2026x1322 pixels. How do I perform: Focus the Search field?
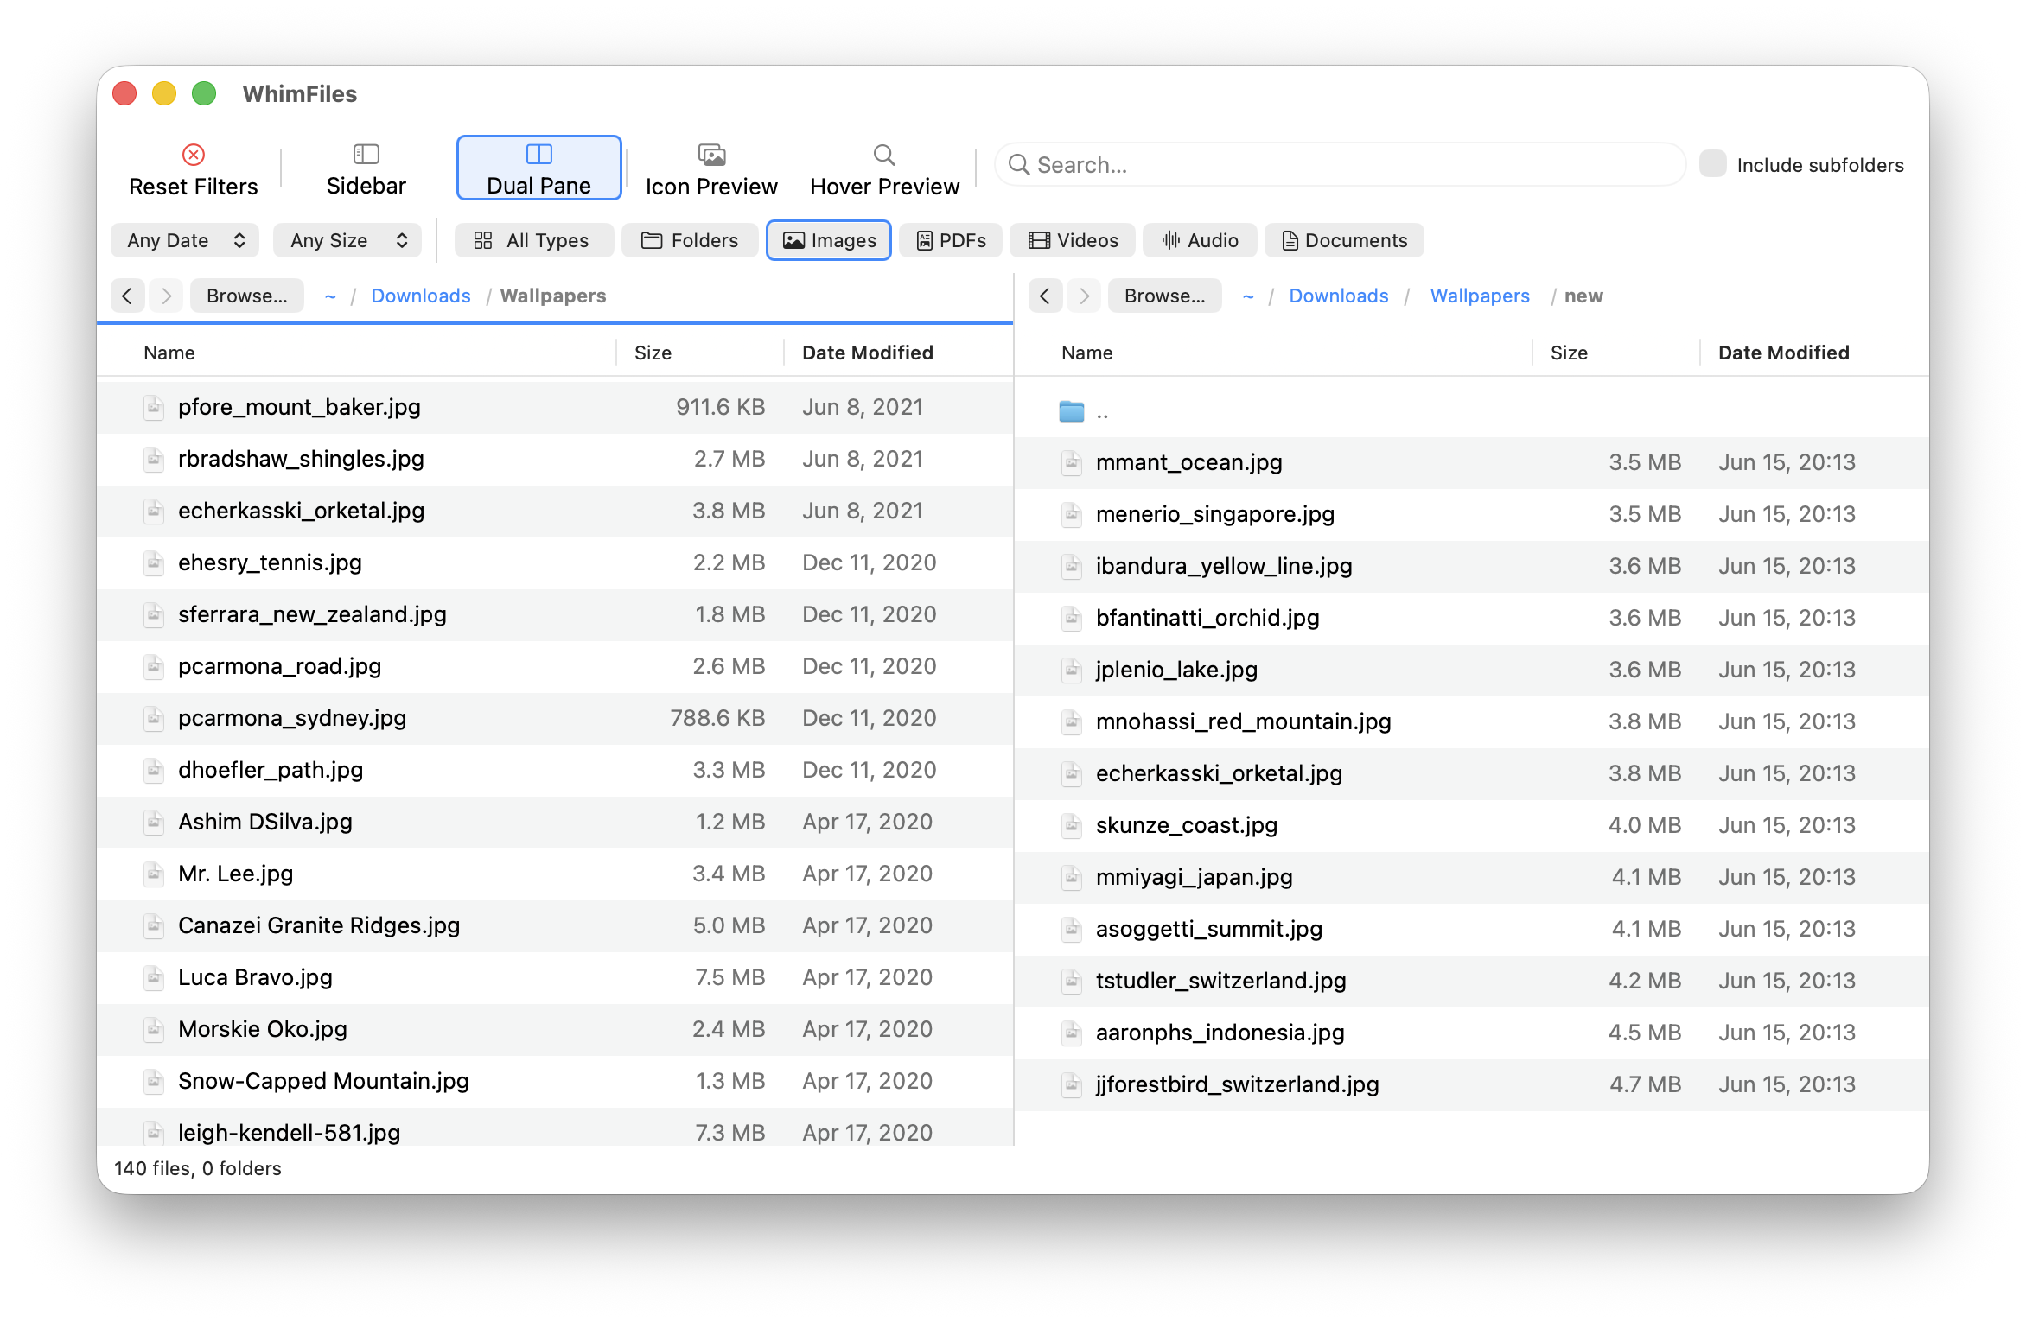tap(1340, 164)
